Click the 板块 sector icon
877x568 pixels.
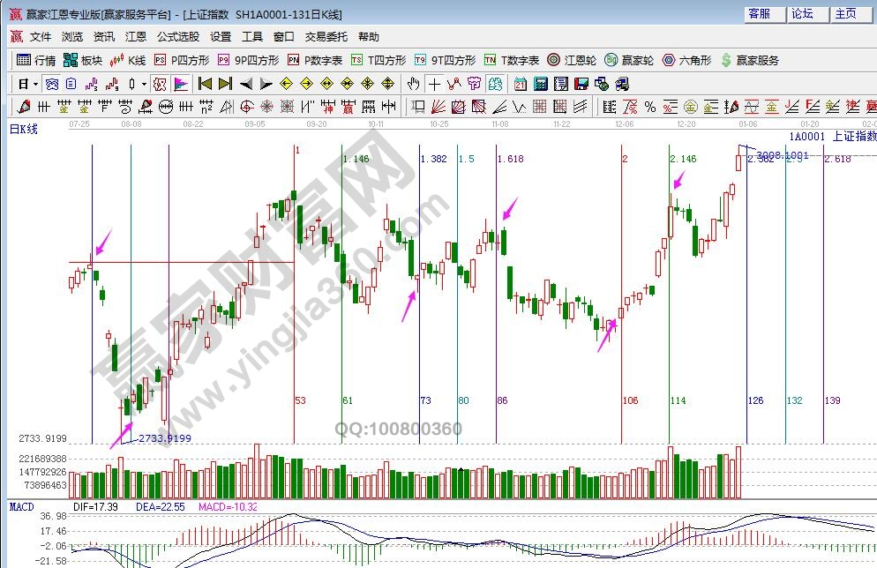83,60
